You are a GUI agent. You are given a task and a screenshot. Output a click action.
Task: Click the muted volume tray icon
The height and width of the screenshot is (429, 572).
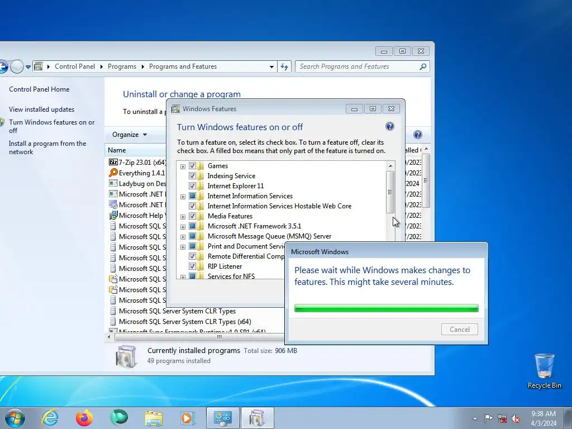[516, 418]
